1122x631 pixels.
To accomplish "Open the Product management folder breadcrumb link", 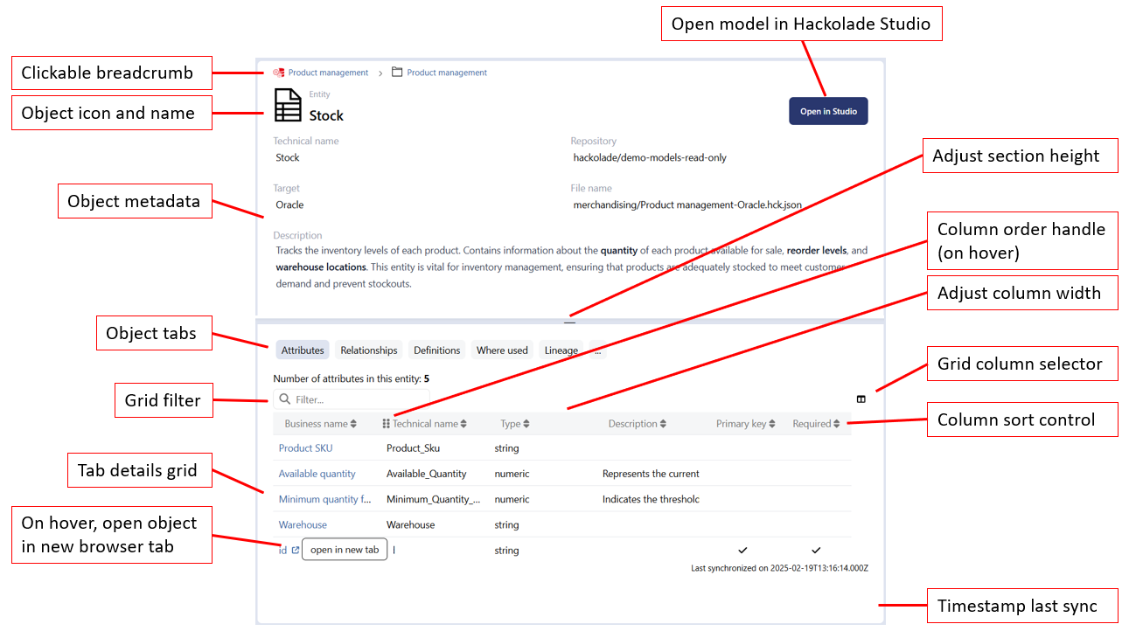I will point(447,73).
